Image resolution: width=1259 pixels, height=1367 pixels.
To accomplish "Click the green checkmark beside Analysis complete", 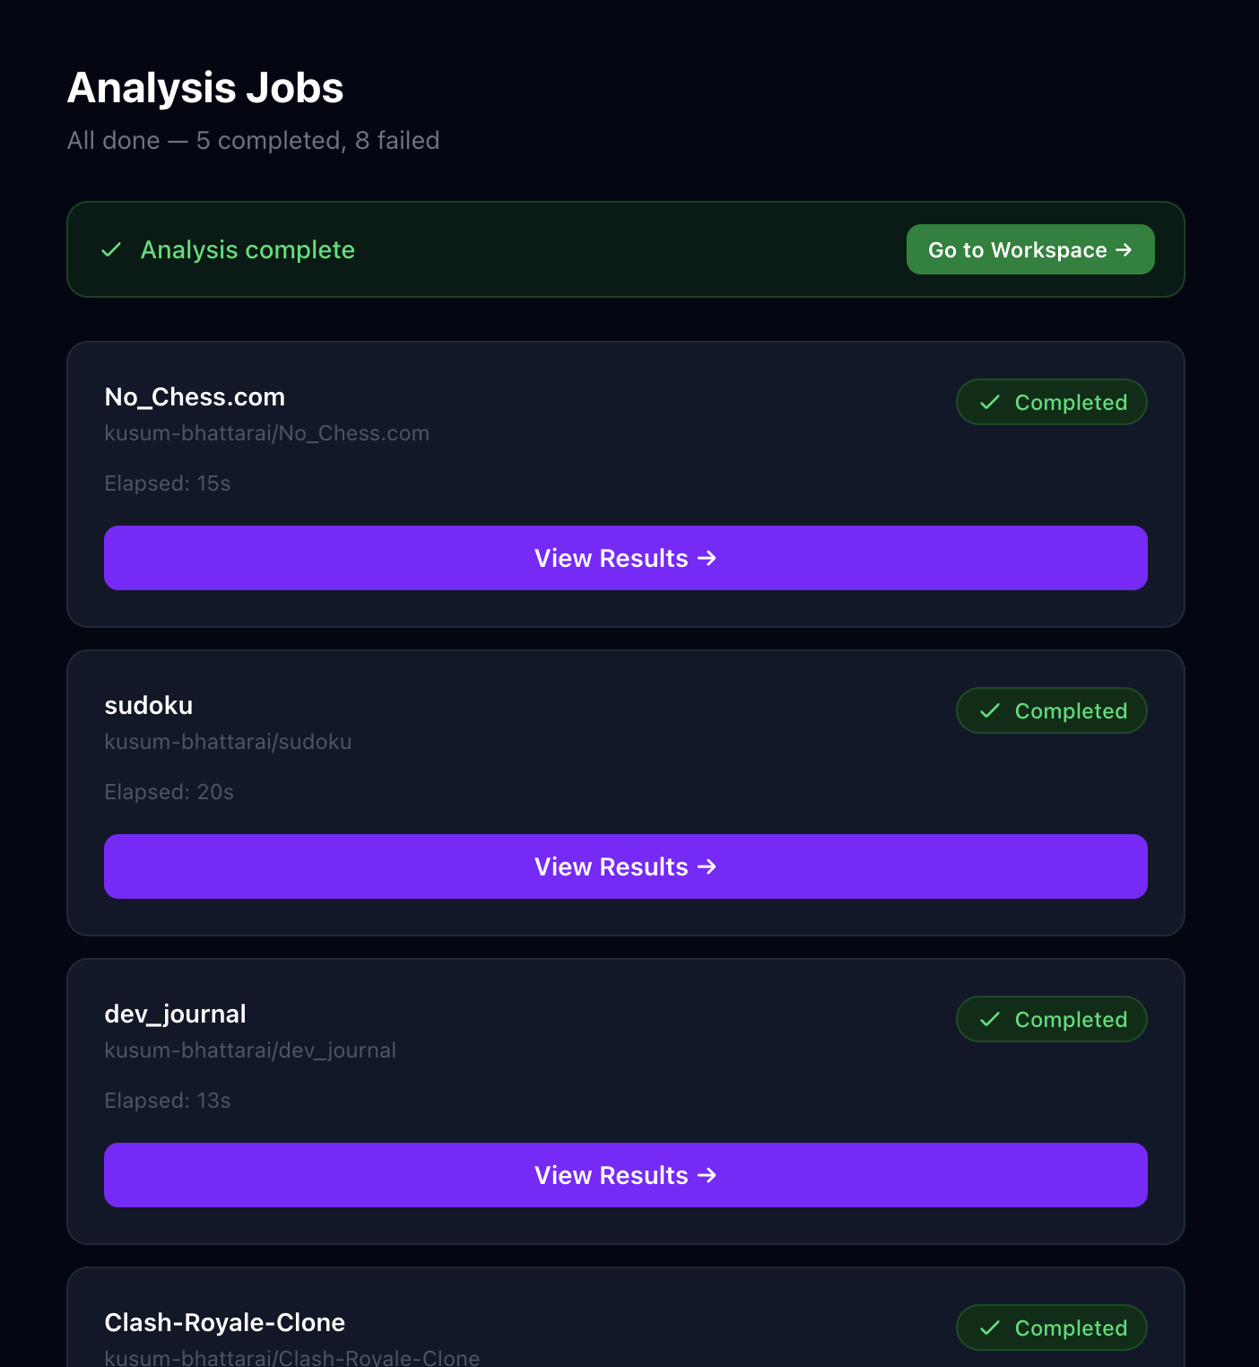I will coord(111,250).
